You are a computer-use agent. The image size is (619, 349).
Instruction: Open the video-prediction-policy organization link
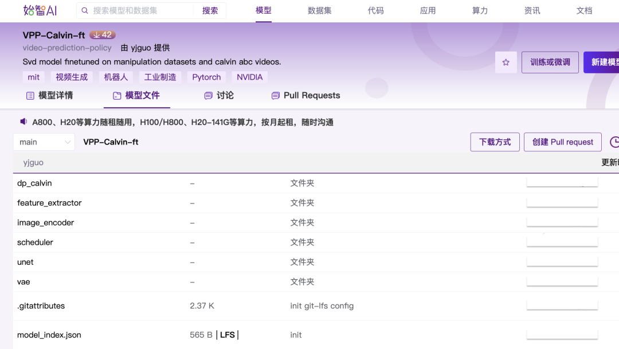point(66,48)
